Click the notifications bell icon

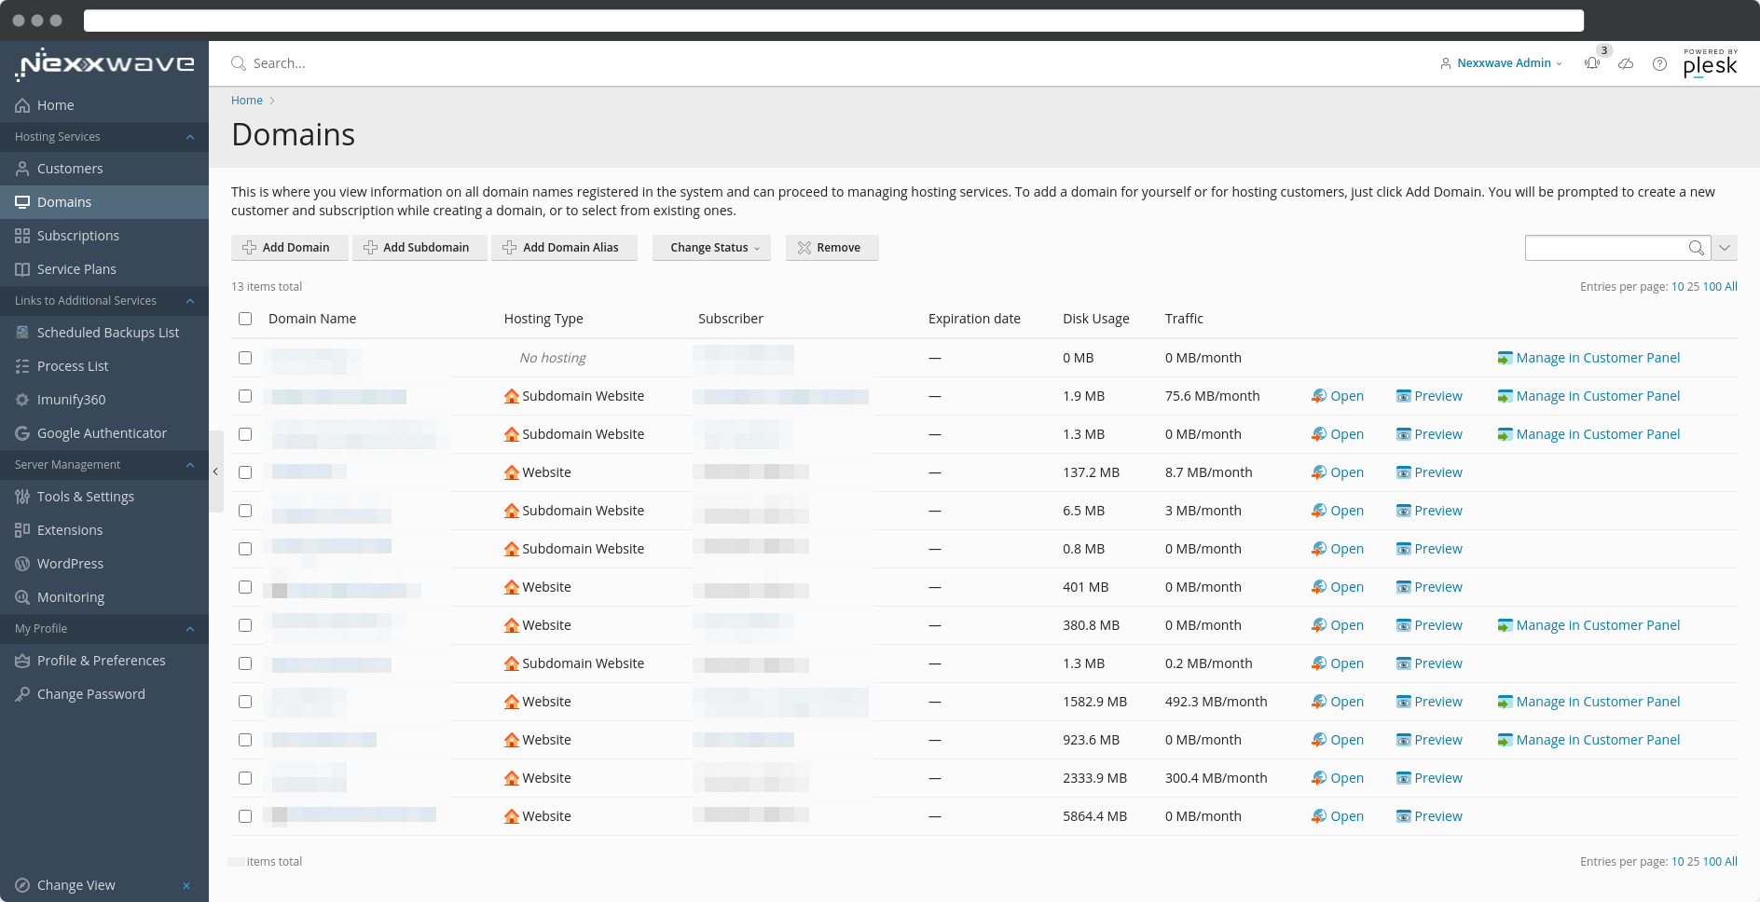point(1592,63)
